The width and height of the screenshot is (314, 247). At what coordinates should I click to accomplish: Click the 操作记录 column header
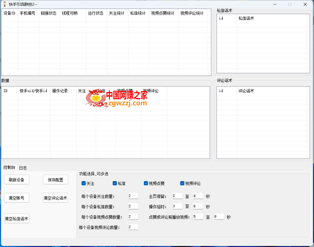pos(63,91)
